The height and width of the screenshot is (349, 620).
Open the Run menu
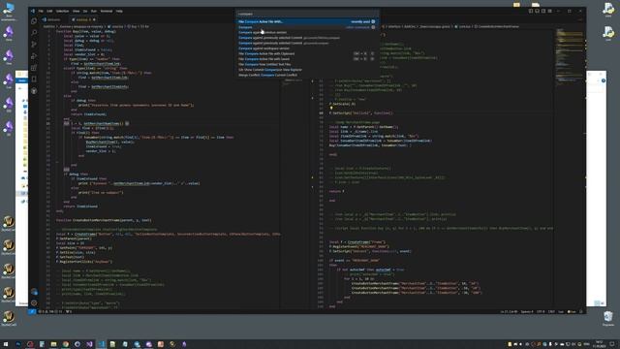click(94, 11)
